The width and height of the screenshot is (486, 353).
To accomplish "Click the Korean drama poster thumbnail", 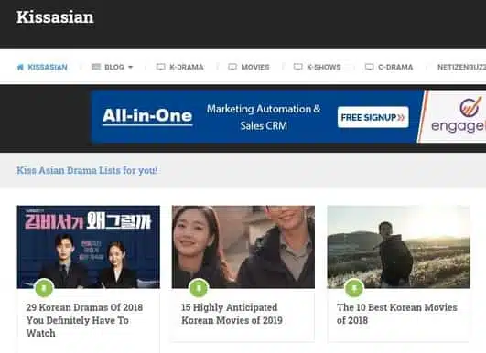I will click(x=89, y=247).
